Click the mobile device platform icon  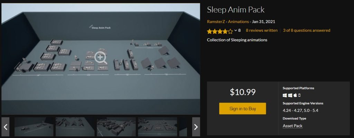(x=299, y=95)
